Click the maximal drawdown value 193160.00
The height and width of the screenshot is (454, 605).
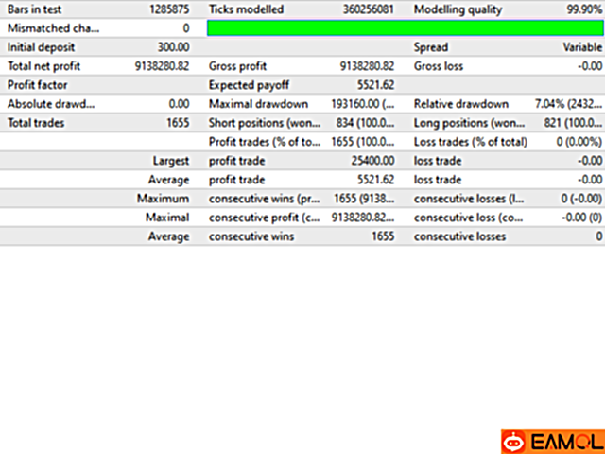click(x=363, y=104)
